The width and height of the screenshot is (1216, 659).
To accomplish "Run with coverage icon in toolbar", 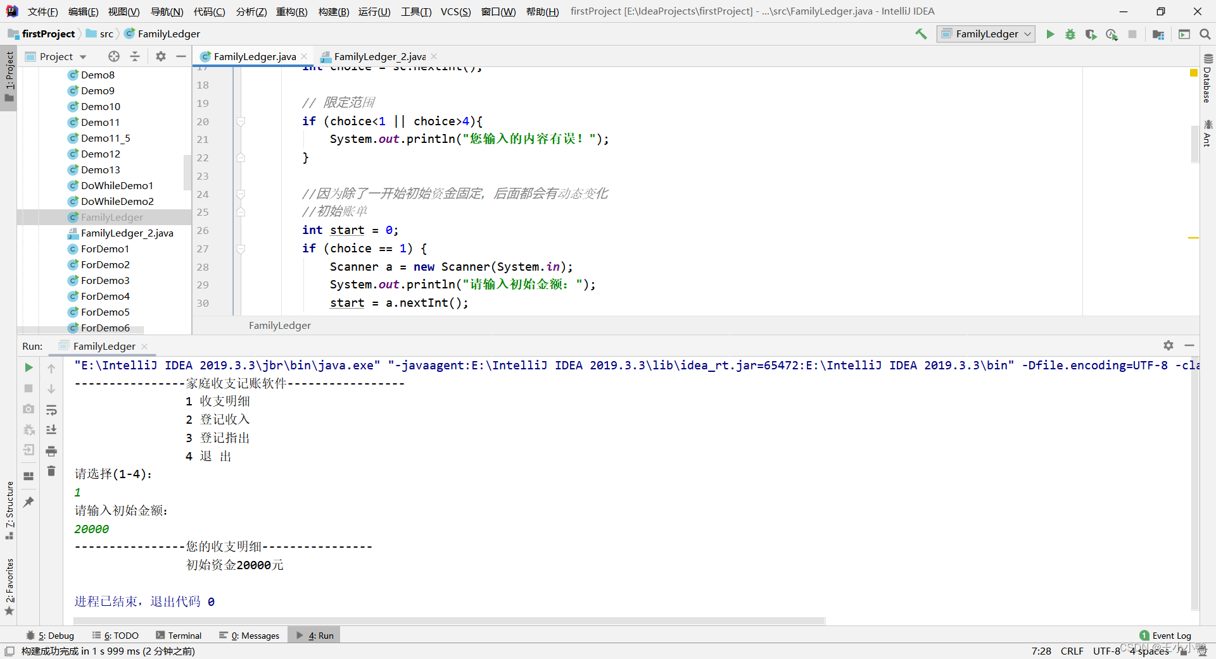I will (x=1091, y=34).
